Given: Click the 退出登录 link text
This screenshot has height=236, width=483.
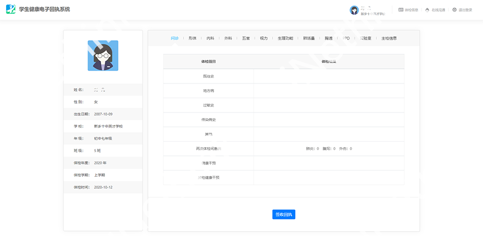Looking at the screenshot, I should pos(465,10).
